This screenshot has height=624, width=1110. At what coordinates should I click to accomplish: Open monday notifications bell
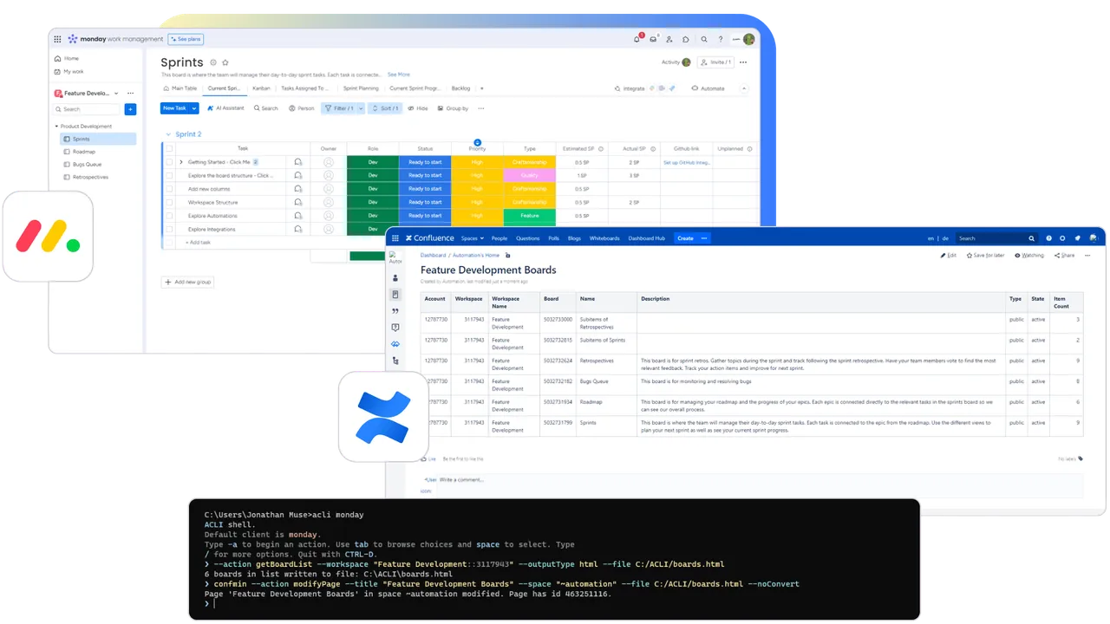point(637,39)
